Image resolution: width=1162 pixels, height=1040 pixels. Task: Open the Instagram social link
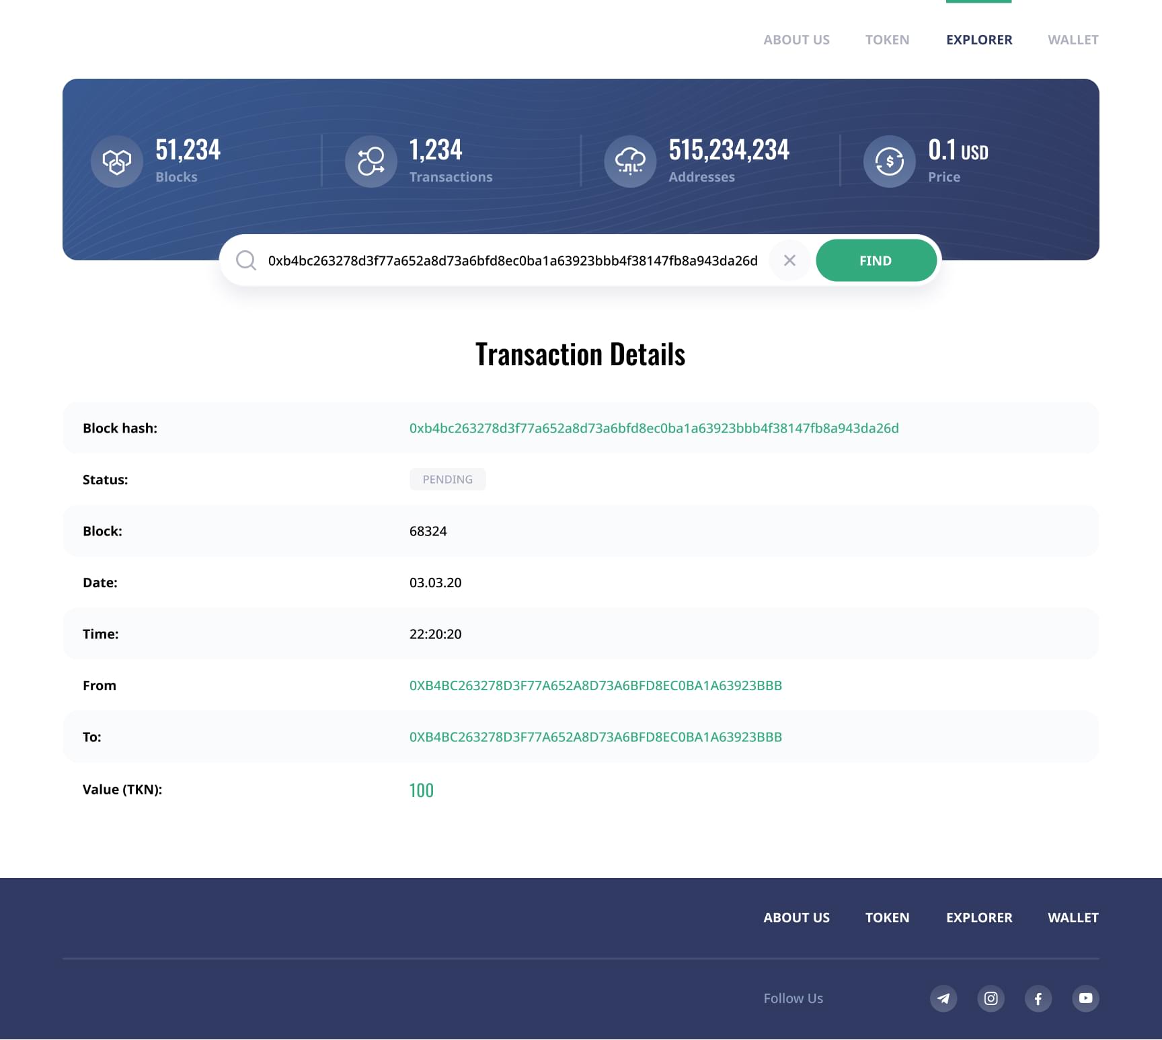991,998
